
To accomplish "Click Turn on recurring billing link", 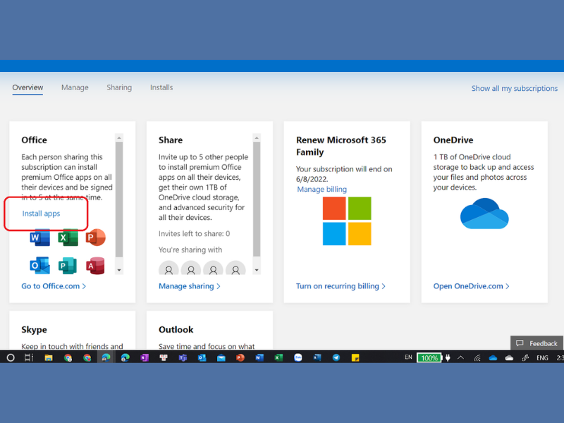I will click(341, 286).
